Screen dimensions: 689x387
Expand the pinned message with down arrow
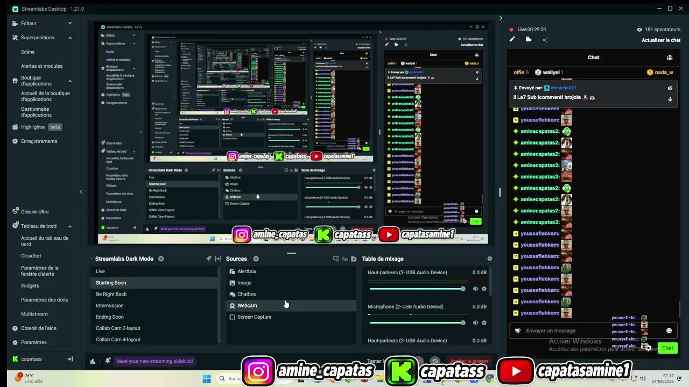coord(670,99)
